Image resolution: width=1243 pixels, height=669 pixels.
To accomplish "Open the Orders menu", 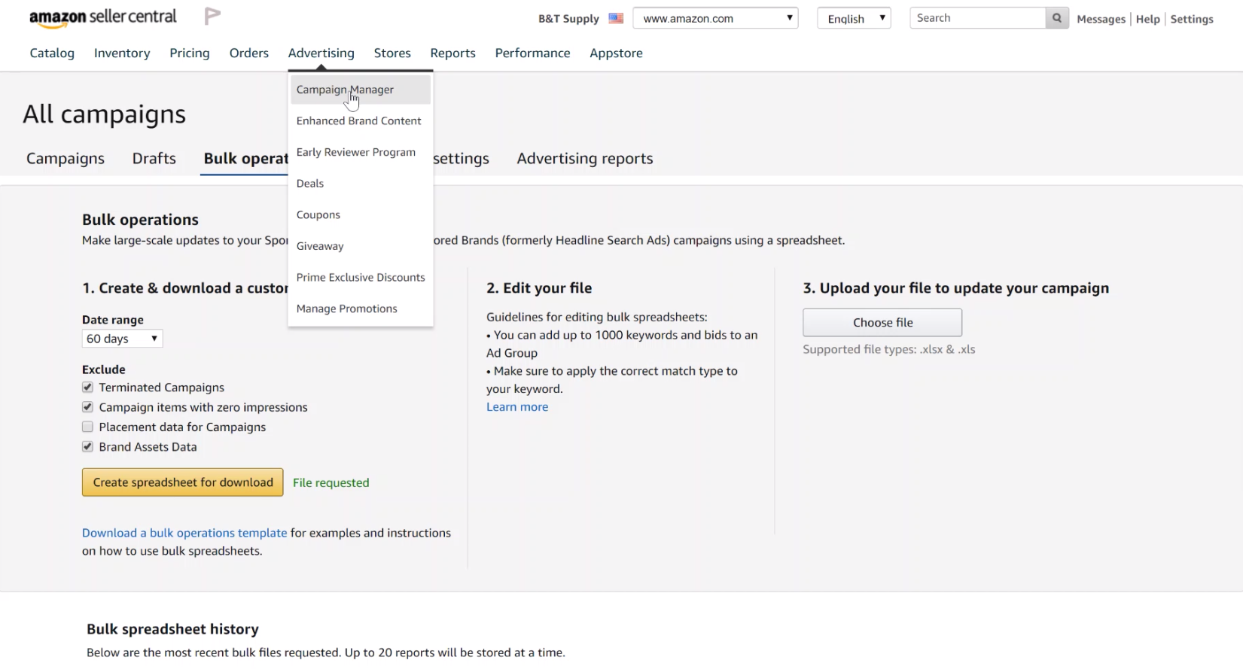I will [249, 53].
